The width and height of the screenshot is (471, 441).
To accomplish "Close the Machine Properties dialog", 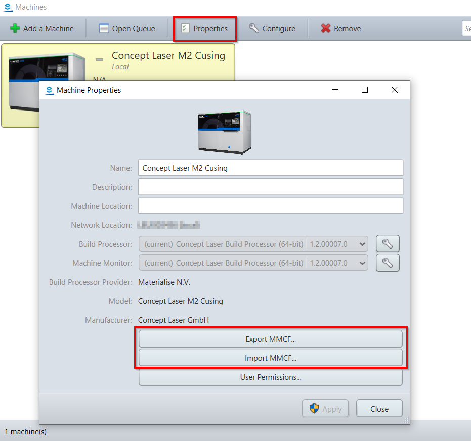I will (379, 408).
